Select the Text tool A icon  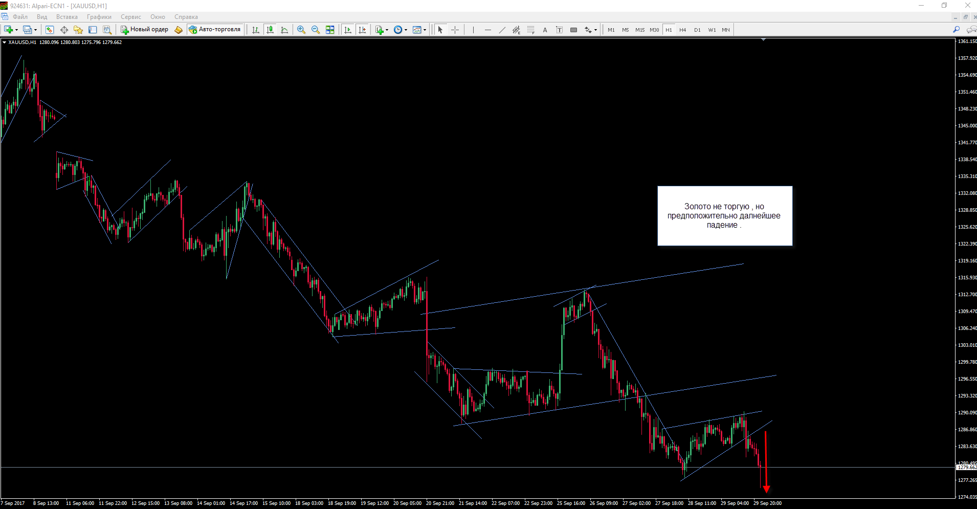(545, 30)
